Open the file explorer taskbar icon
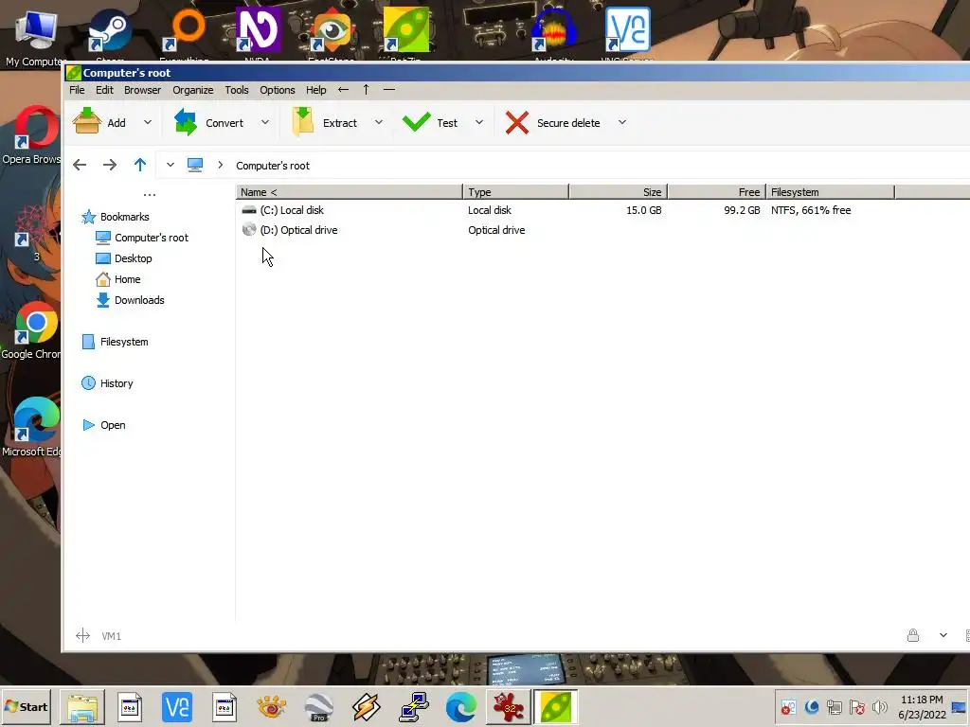This screenshot has height=727, width=970. [82, 707]
